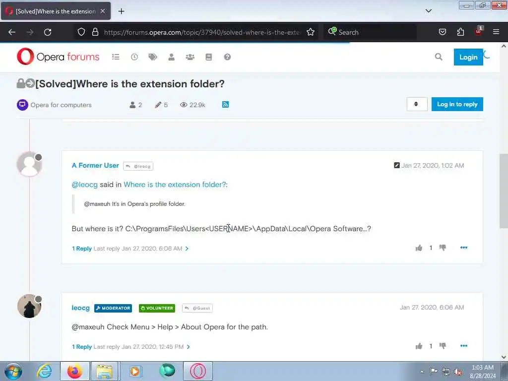Image resolution: width=508 pixels, height=381 pixels.
Task: Close the current browser tab
Action: click(103, 11)
